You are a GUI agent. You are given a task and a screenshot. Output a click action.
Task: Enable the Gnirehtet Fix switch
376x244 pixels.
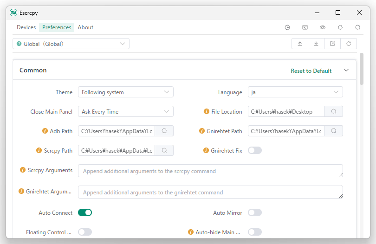(255, 150)
